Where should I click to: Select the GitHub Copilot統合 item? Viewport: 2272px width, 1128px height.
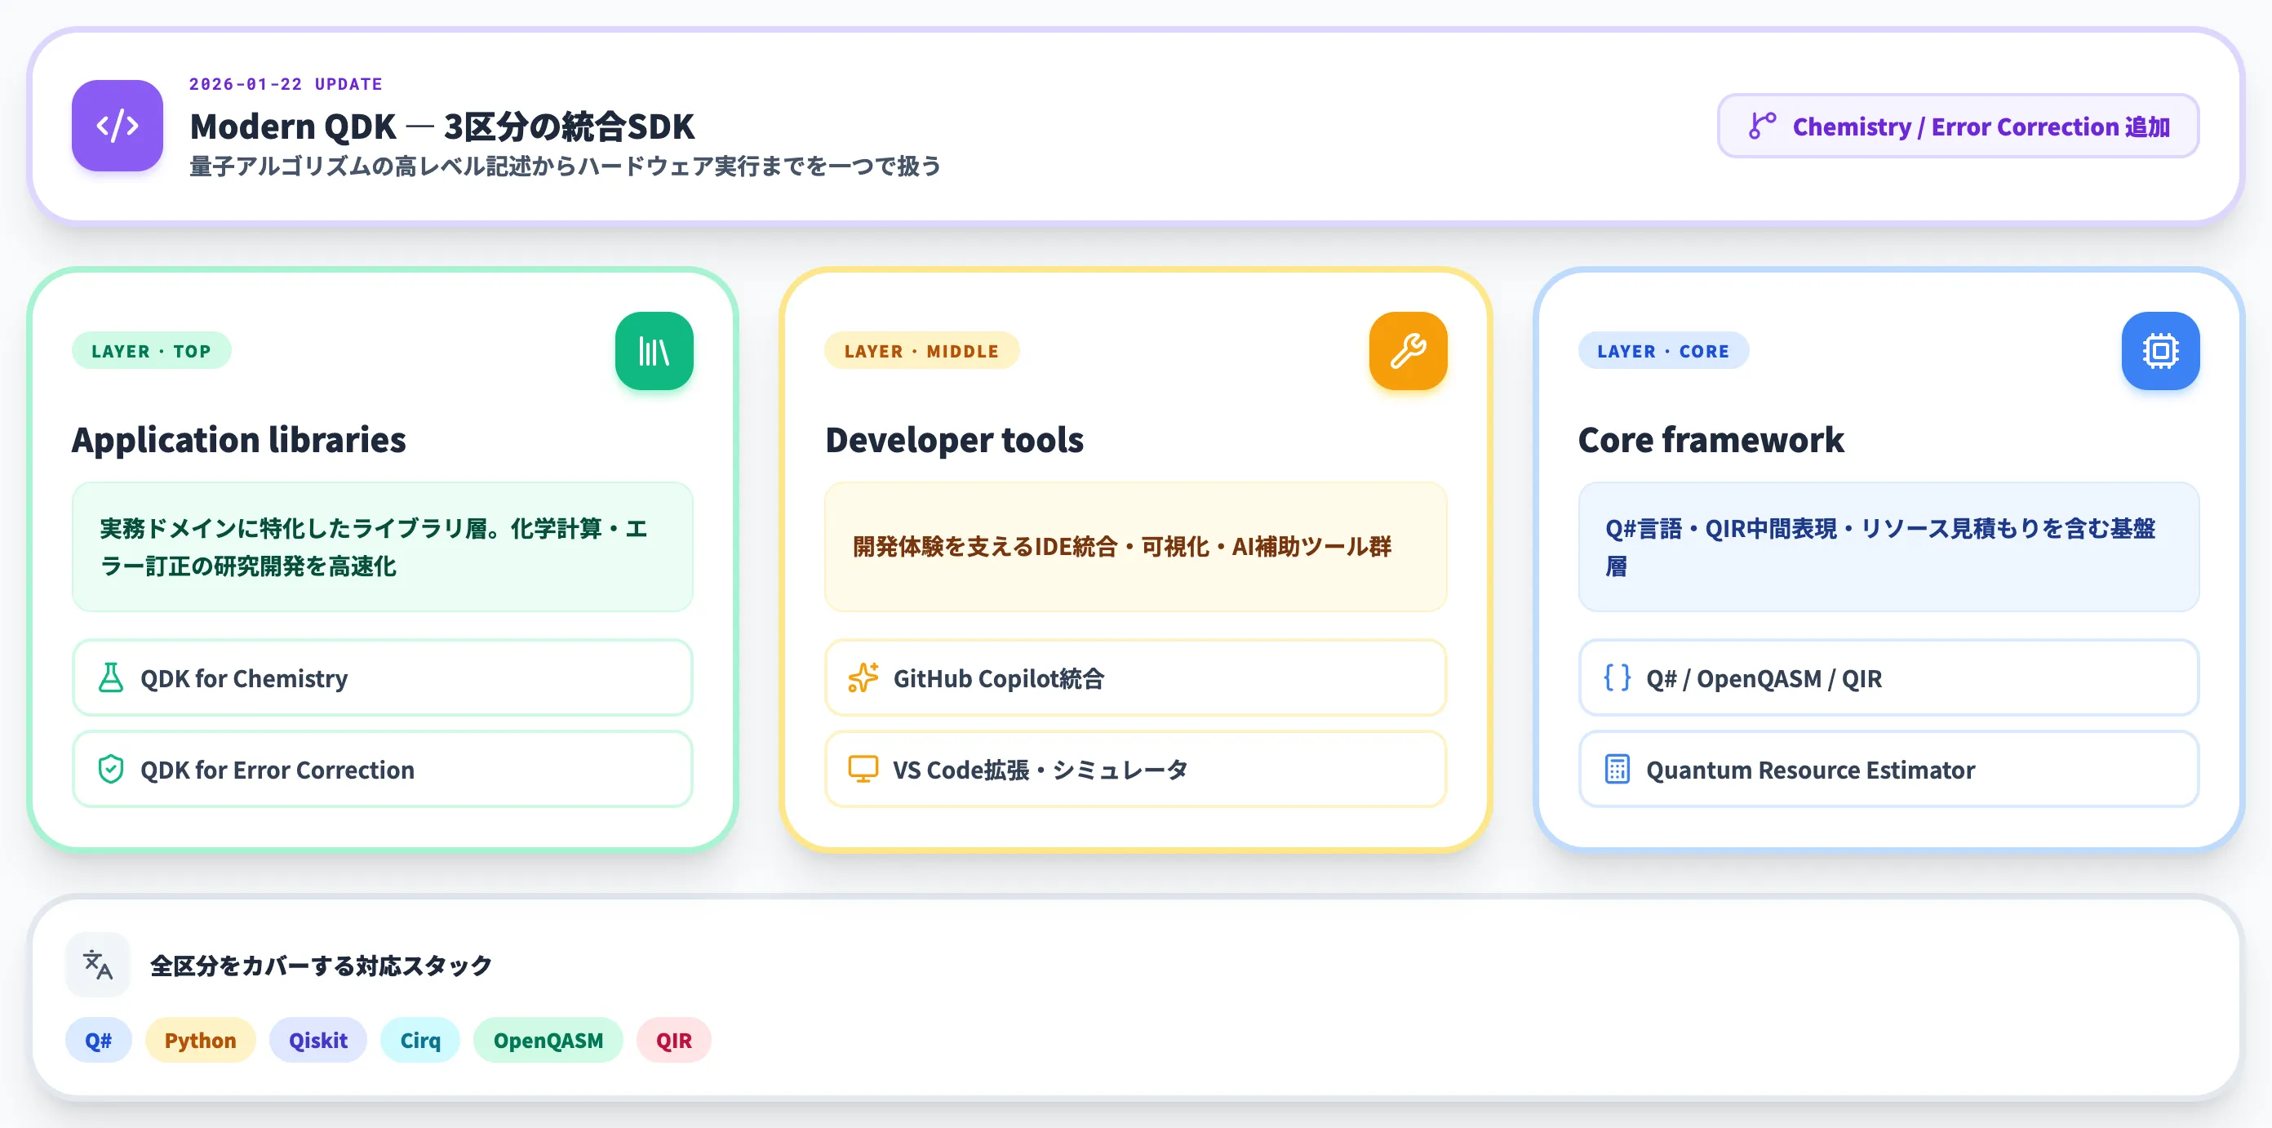[x=1135, y=677]
